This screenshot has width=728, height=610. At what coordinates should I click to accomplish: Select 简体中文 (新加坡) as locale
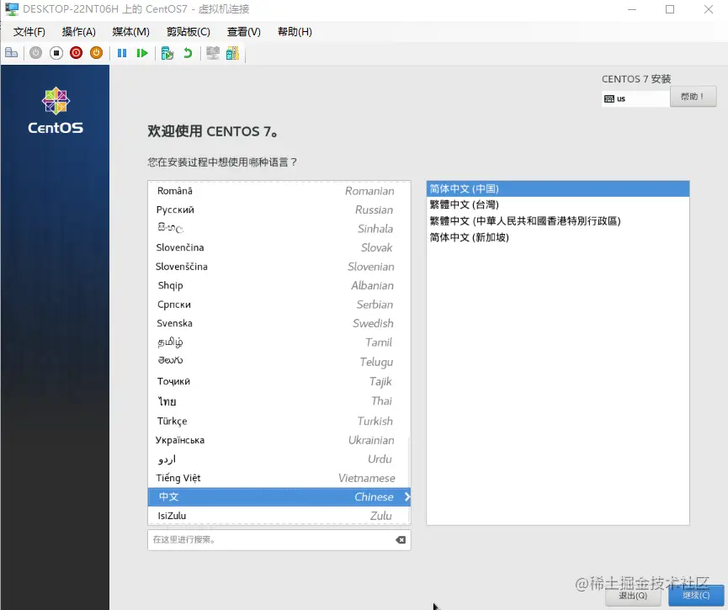(x=505, y=236)
